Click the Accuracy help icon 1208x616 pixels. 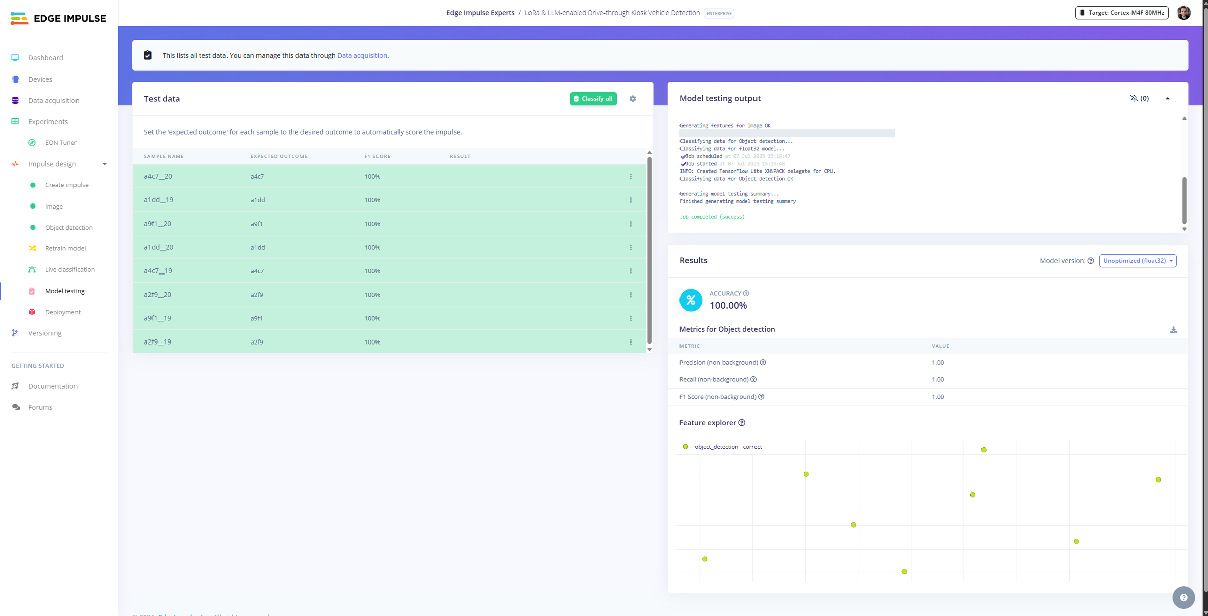click(746, 293)
